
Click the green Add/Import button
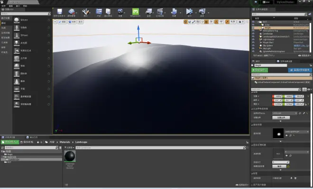(10, 142)
